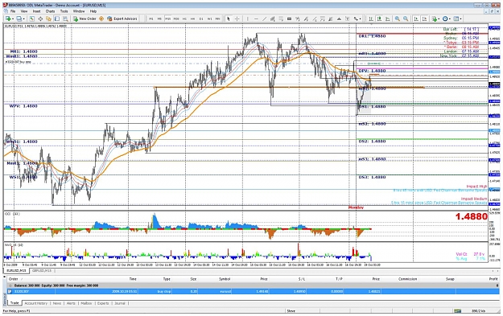Select the M5 timeframe button
The width and height of the screenshot is (503, 316).
(x=159, y=18)
